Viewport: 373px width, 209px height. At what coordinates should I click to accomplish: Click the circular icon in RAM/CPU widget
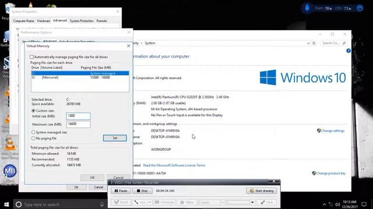(360, 8)
